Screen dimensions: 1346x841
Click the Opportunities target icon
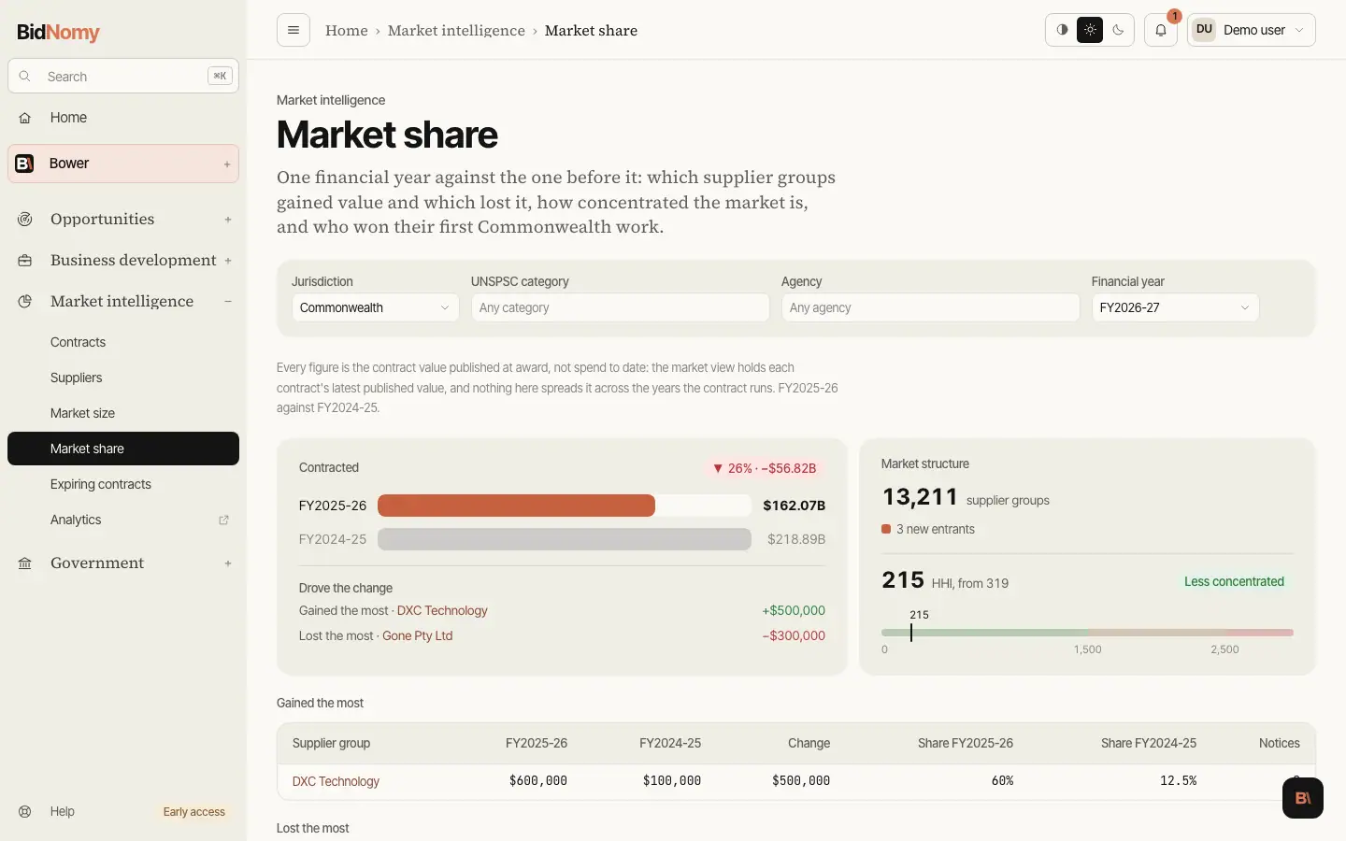tap(25, 220)
